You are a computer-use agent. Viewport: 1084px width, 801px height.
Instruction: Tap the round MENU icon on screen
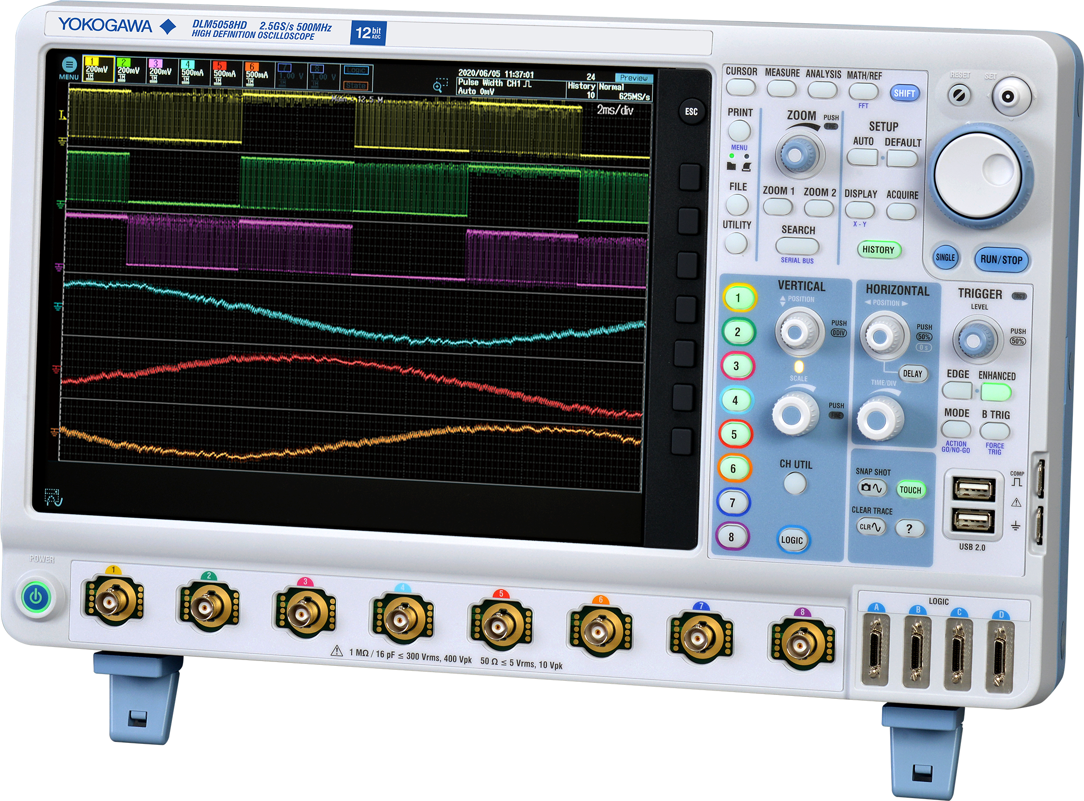click(x=69, y=64)
